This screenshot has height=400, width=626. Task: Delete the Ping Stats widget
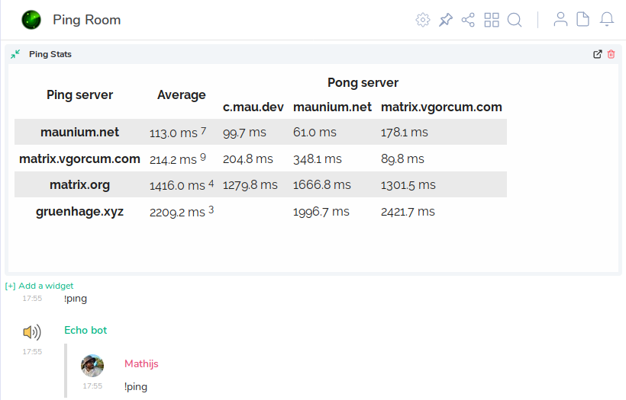point(611,54)
